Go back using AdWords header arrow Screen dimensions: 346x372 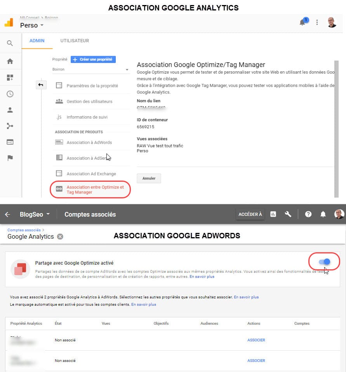(8, 214)
